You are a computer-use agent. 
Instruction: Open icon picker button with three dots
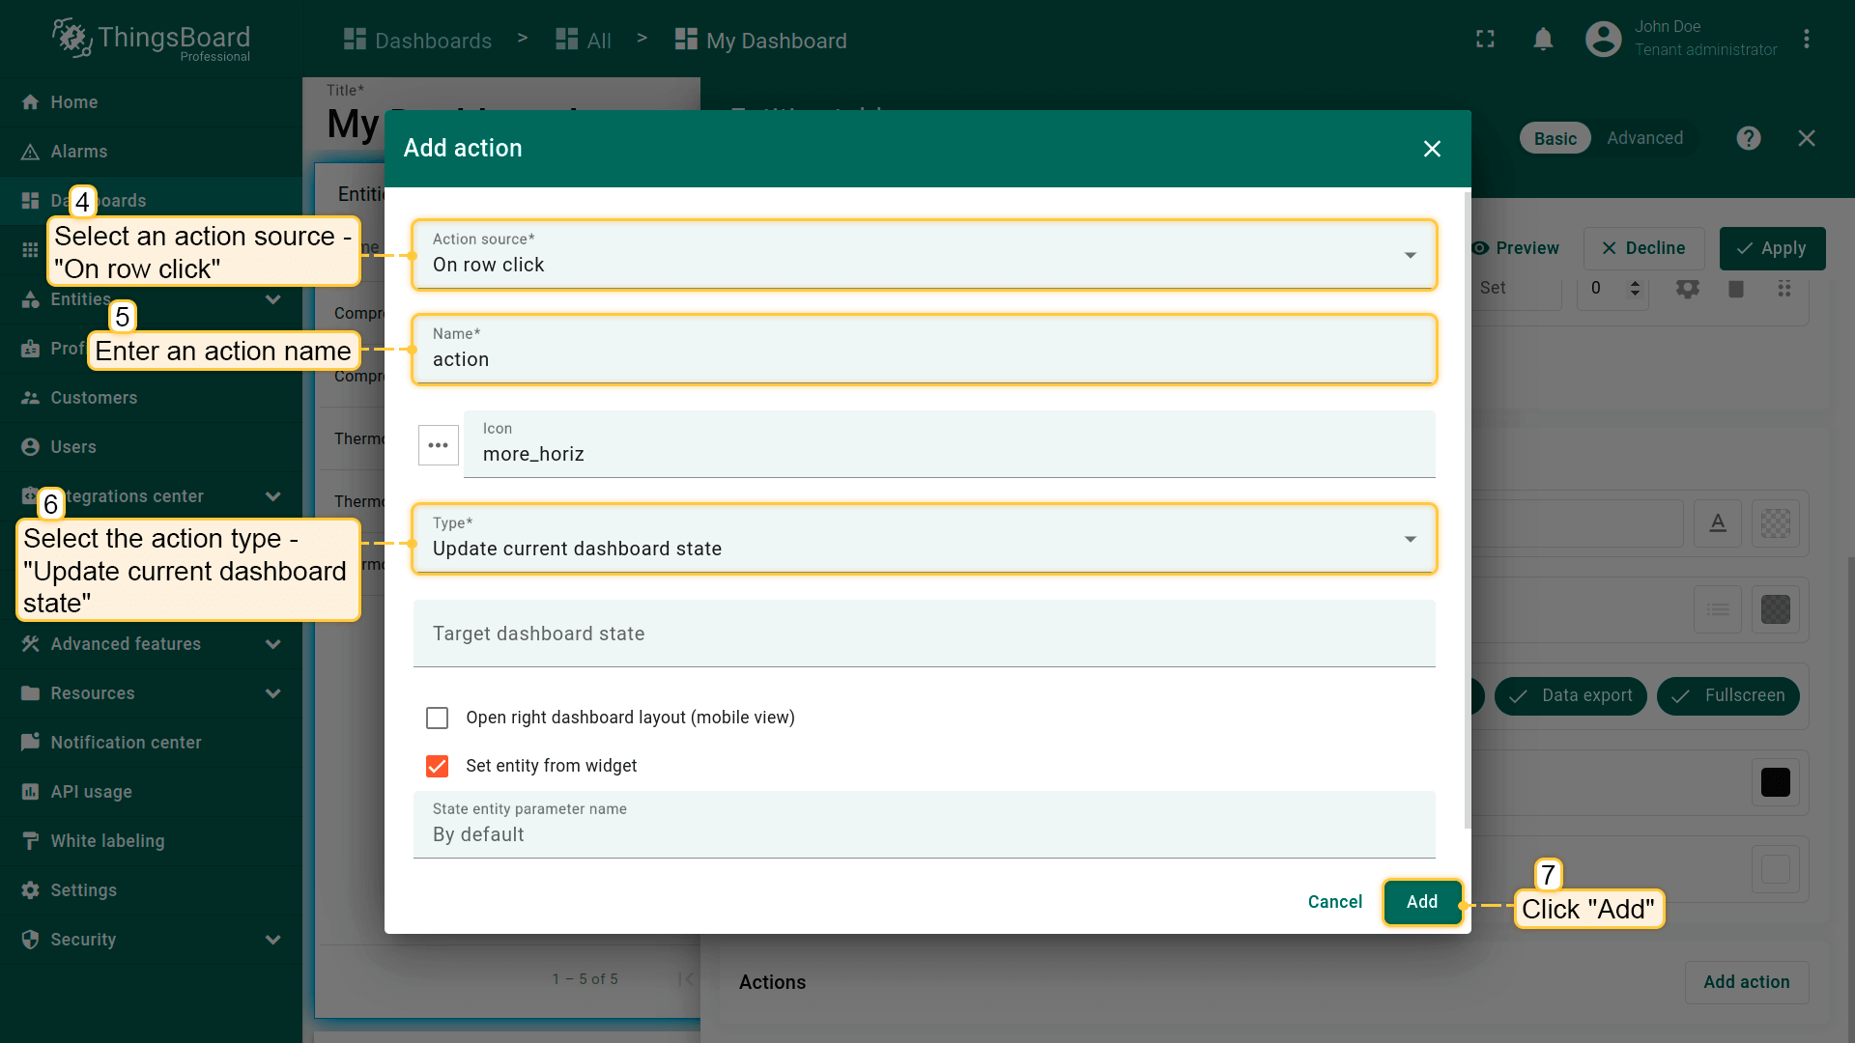coord(438,445)
